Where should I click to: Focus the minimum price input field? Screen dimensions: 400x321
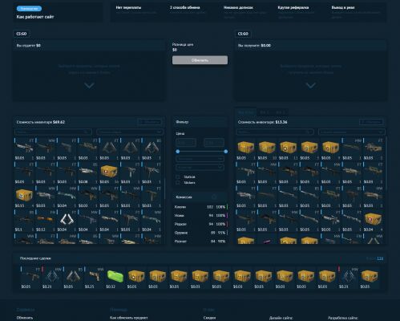point(186,143)
